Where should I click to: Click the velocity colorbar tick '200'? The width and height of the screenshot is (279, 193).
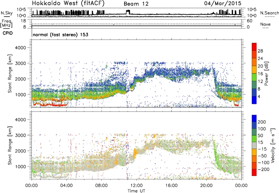point(262,122)
